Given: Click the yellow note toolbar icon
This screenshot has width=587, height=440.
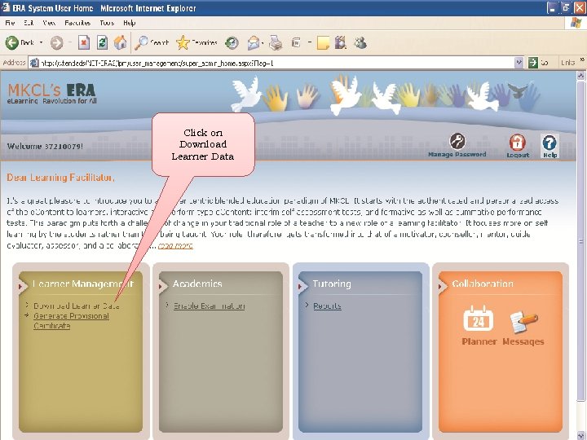Looking at the screenshot, I should [x=323, y=42].
